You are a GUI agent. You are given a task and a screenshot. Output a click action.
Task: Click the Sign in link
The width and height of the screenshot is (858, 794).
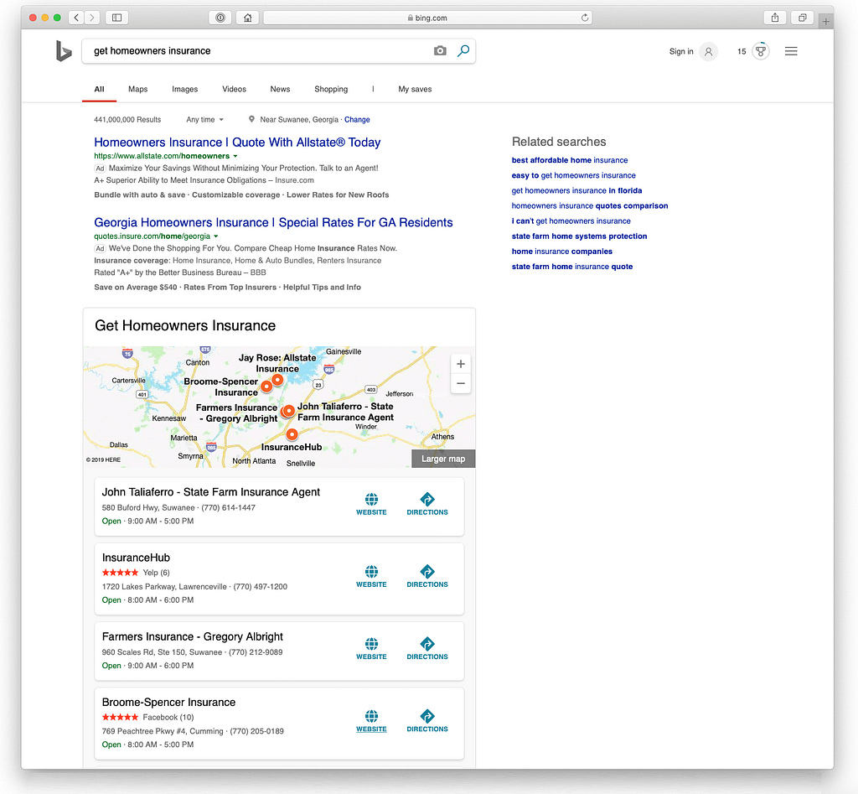click(681, 51)
